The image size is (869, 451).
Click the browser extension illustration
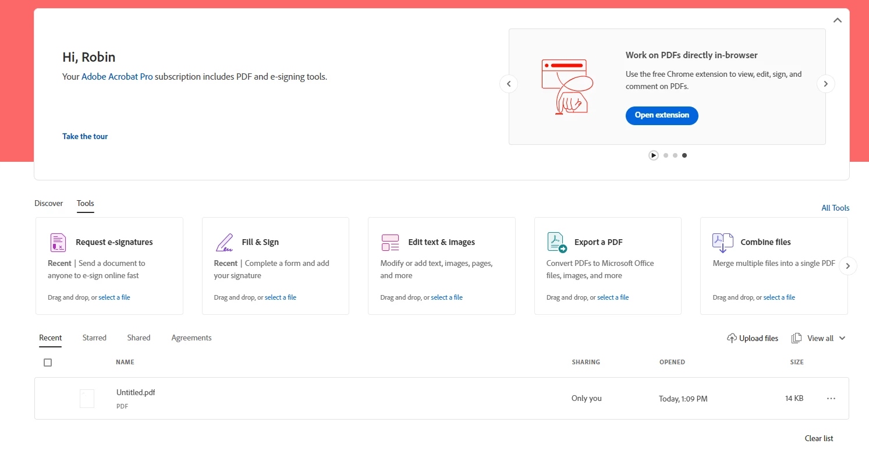click(x=566, y=86)
